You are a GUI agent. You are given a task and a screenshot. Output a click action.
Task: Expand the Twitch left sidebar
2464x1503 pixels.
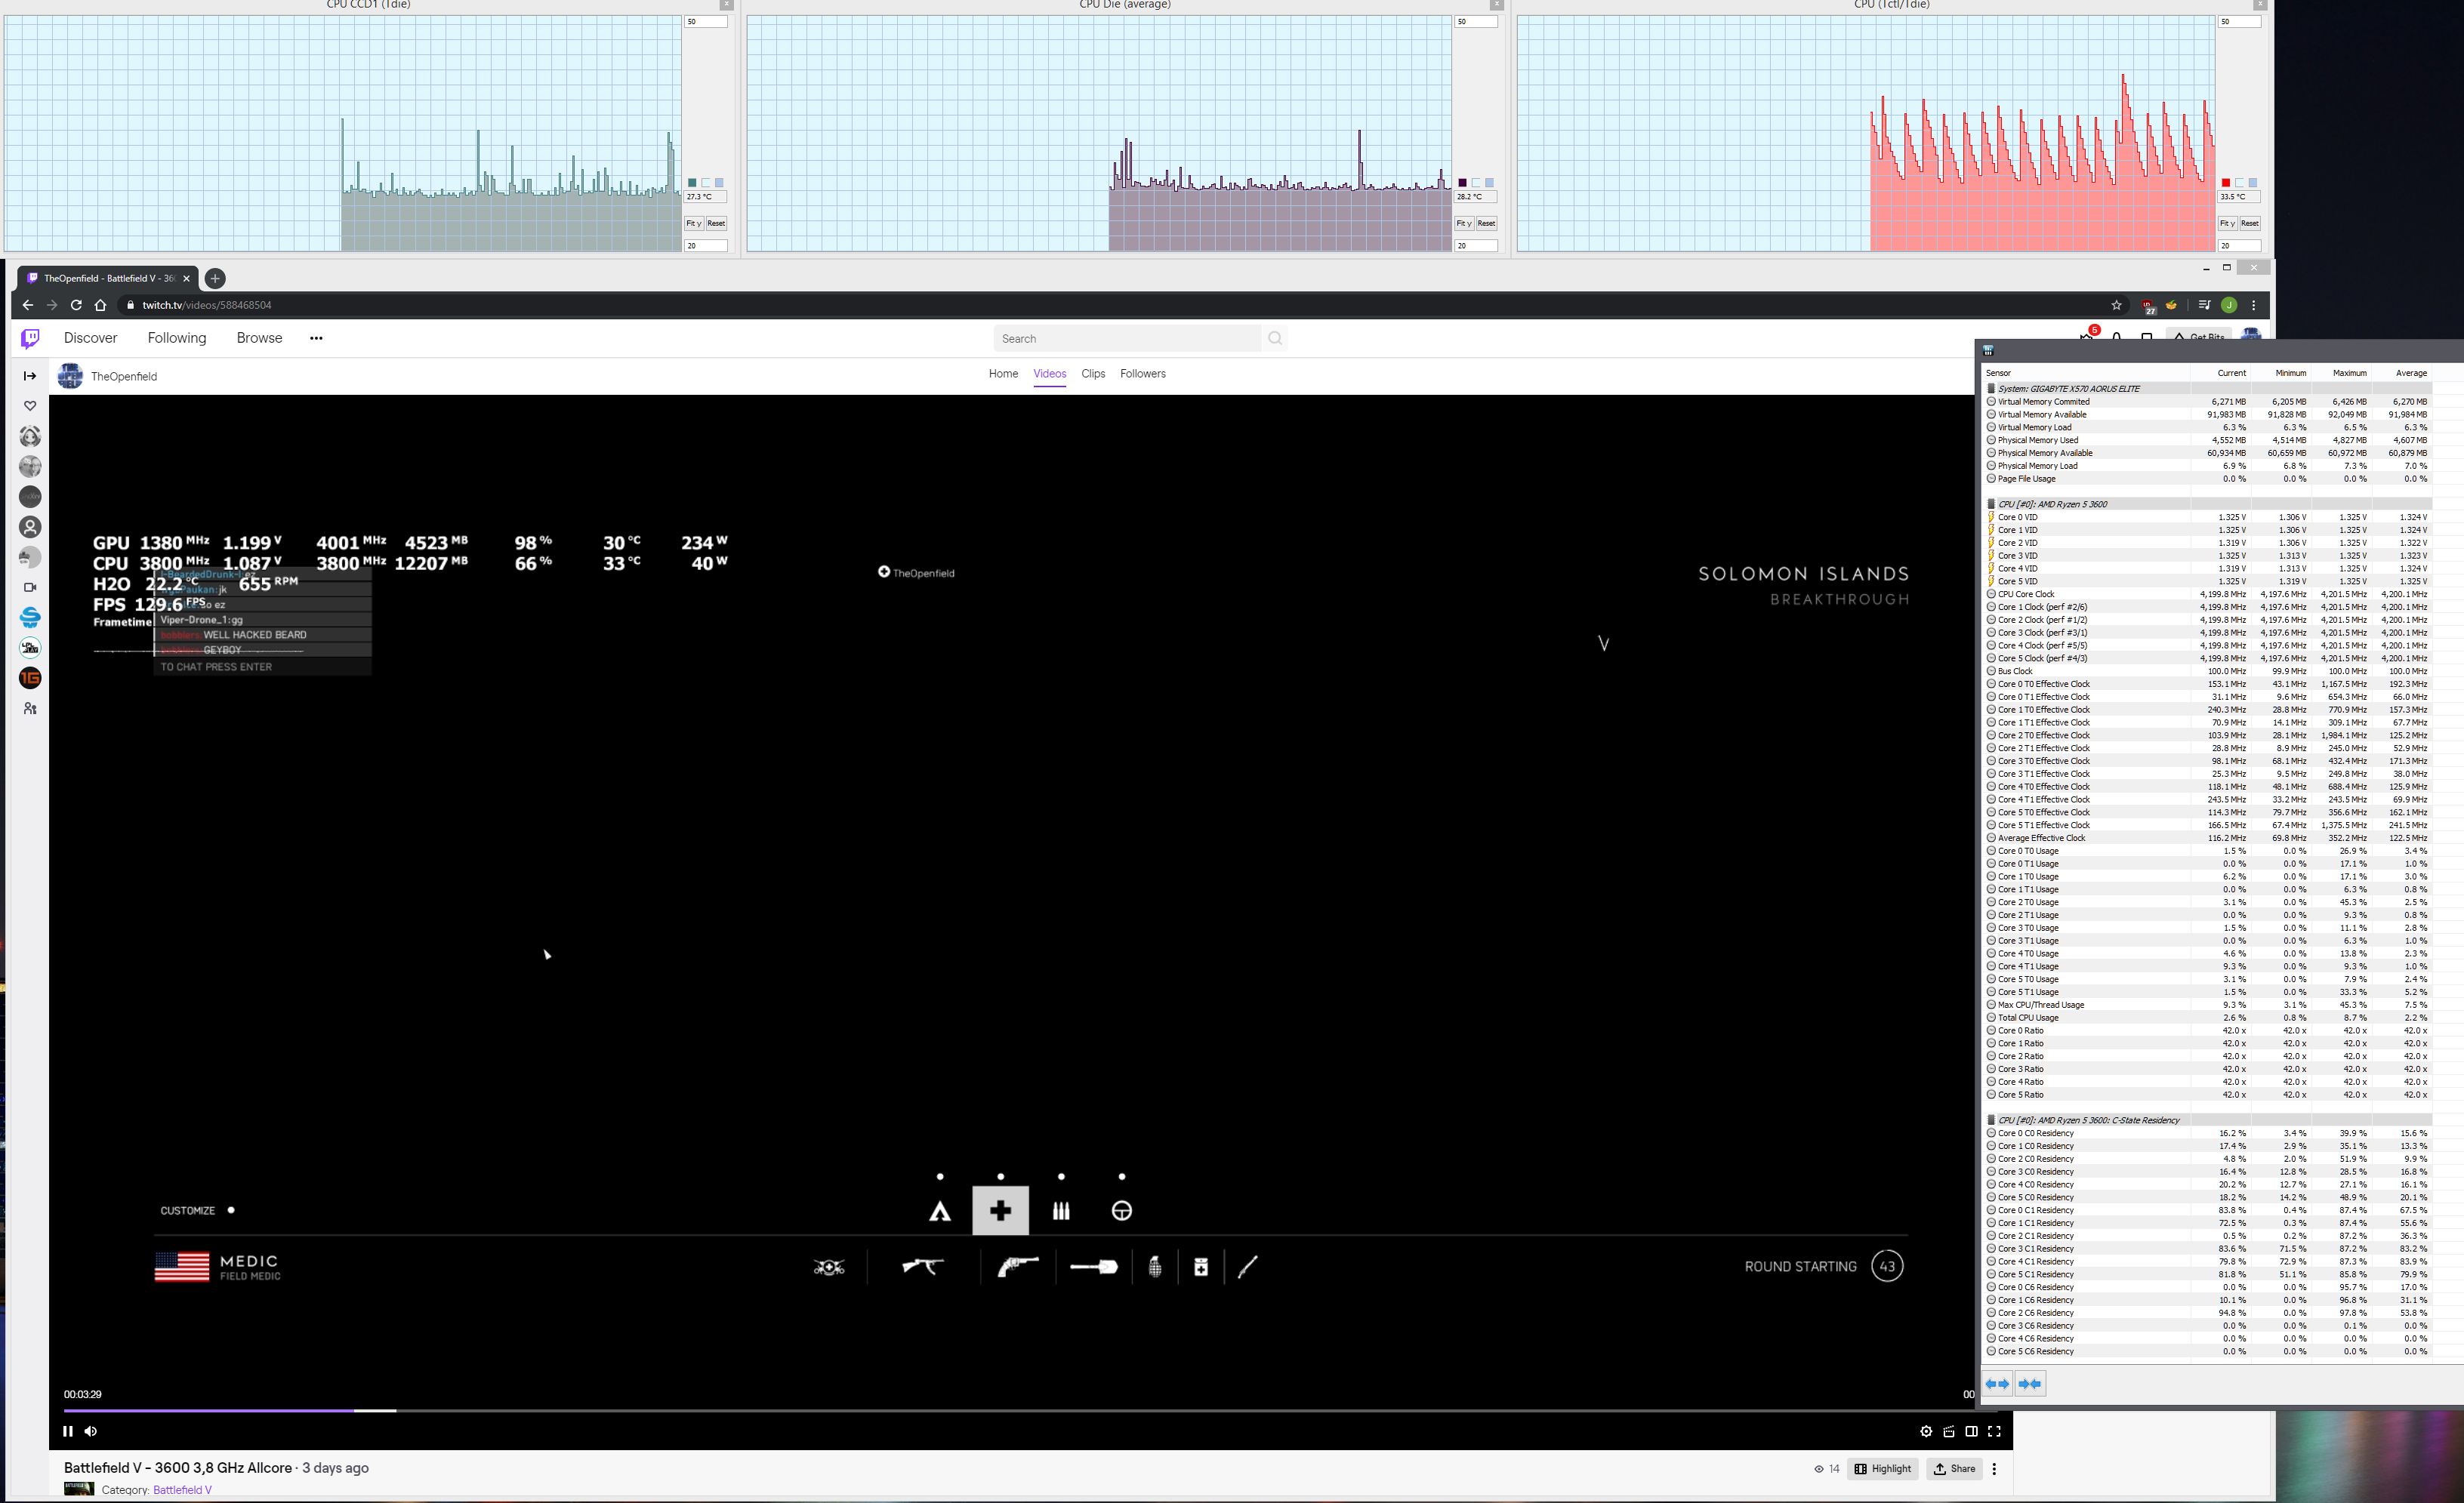pos(30,376)
